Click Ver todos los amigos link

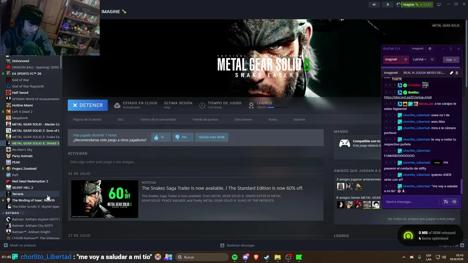tap(421, 219)
